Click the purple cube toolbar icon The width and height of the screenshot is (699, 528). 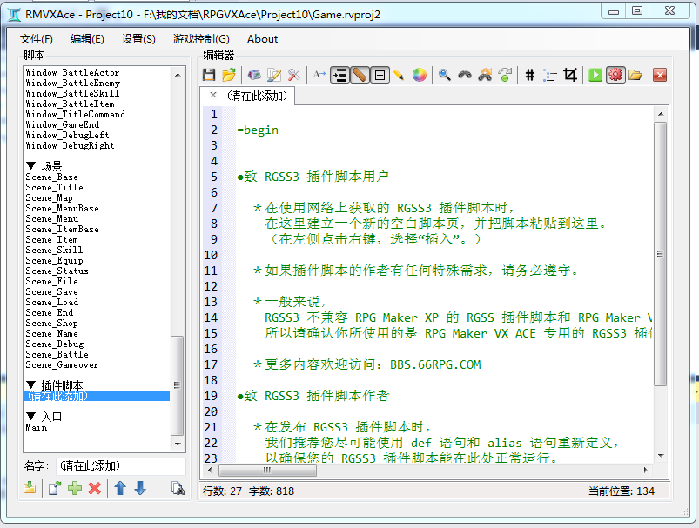pos(254,75)
